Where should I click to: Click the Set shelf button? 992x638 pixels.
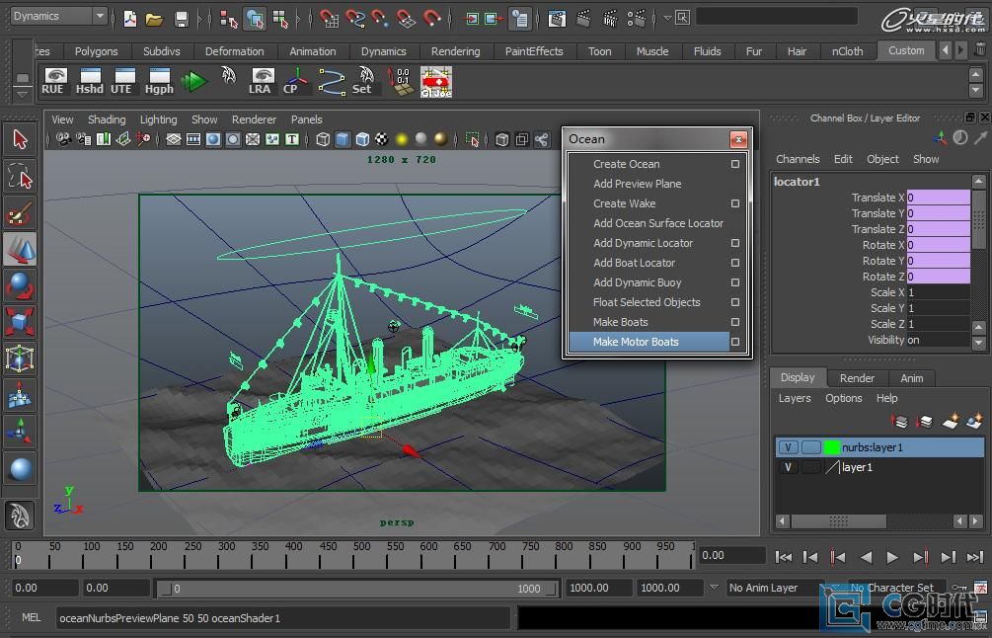[x=363, y=82]
